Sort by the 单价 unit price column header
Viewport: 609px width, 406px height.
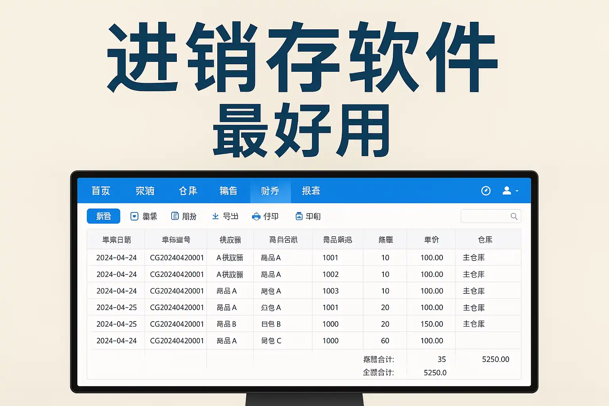pyautogui.click(x=431, y=239)
